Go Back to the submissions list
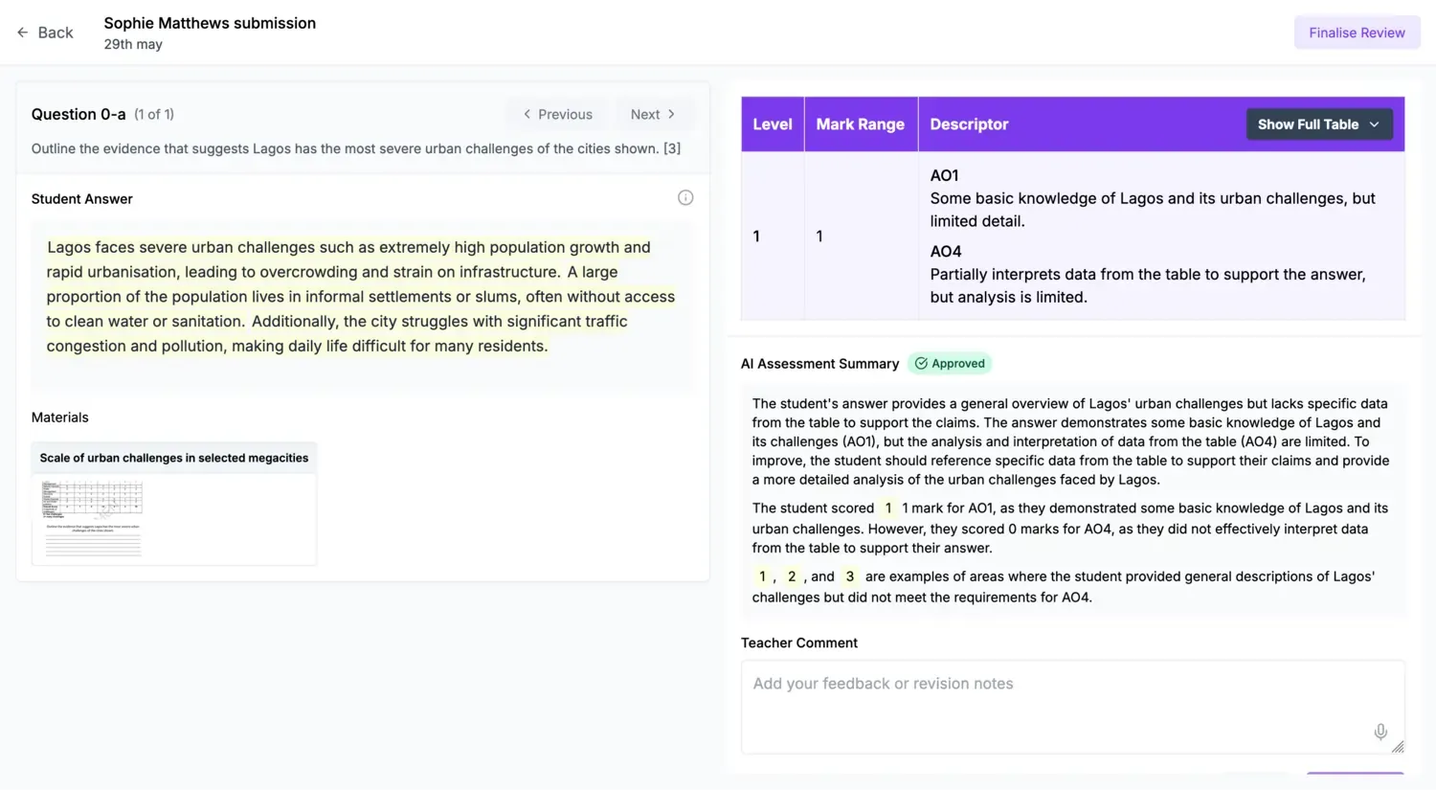The height and width of the screenshot is (790, 1436). (45, 32)
